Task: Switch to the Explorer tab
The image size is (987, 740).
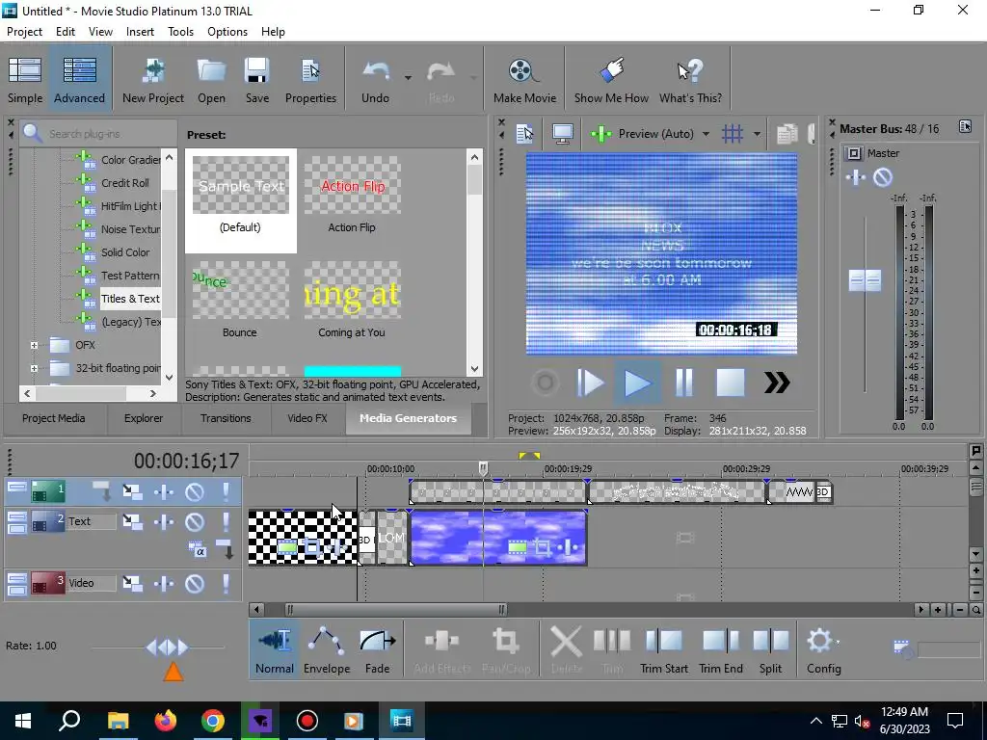Action: pos(144,418)
